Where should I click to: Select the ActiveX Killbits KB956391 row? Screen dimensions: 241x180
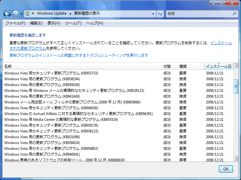pyautogui.click(x=118, y=114)
